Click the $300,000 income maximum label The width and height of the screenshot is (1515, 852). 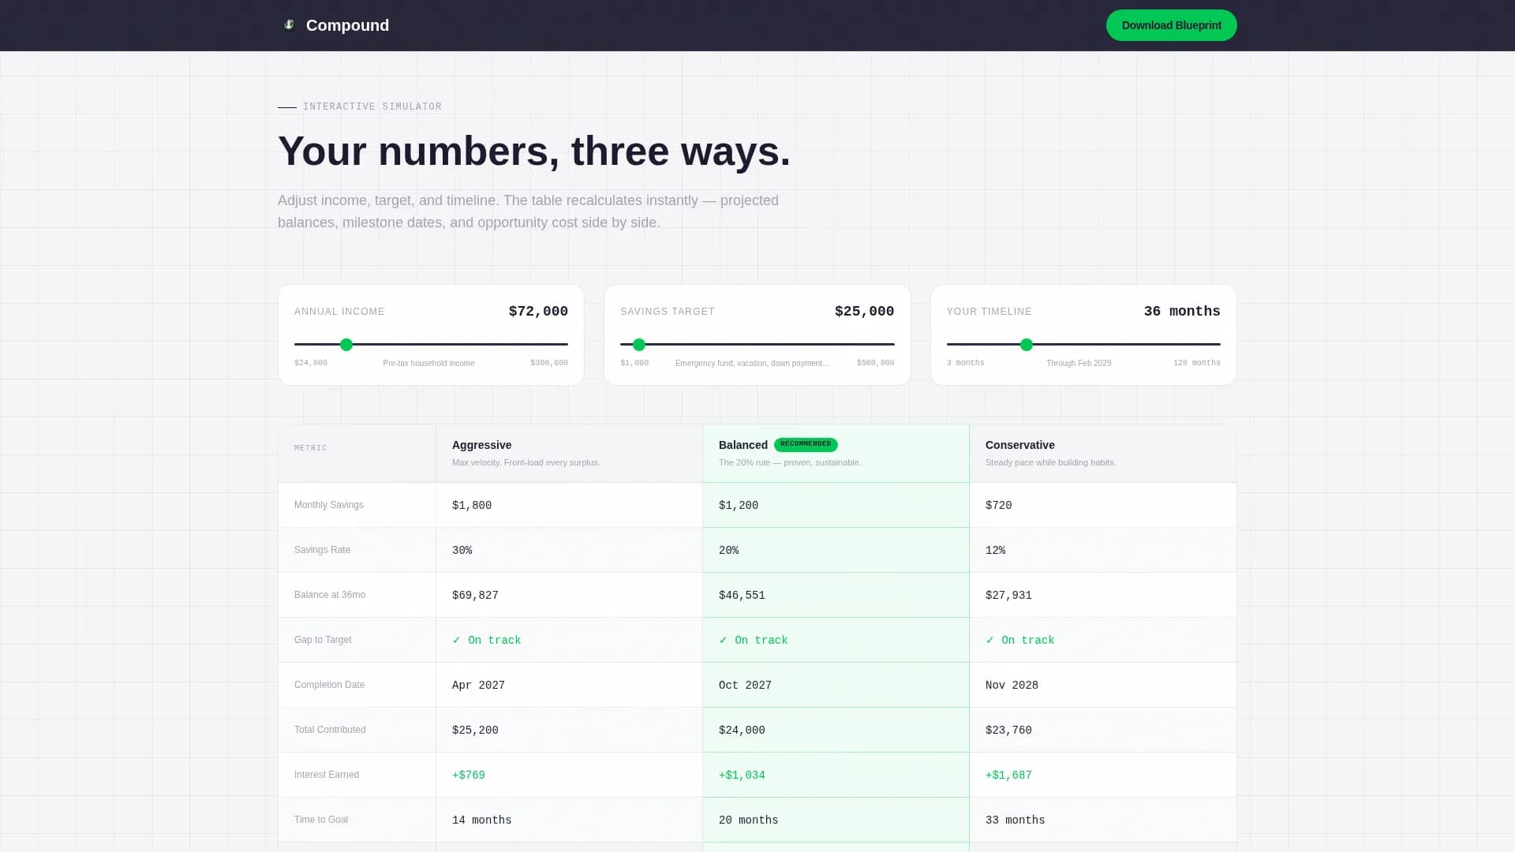pyautogui.click(x=548, y=363)
